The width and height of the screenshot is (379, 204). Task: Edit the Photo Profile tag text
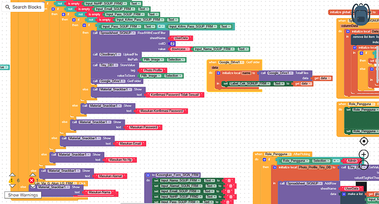153,70
